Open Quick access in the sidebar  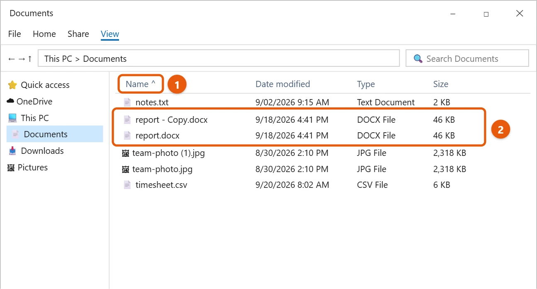45,85
